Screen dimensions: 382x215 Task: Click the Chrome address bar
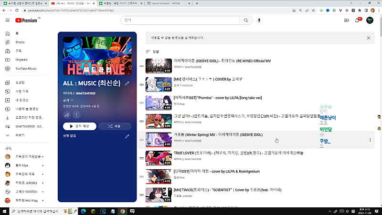click(x=156, y=10)
